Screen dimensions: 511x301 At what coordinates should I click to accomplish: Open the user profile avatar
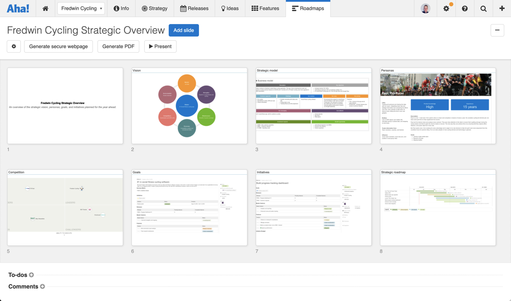pos(425,8)
